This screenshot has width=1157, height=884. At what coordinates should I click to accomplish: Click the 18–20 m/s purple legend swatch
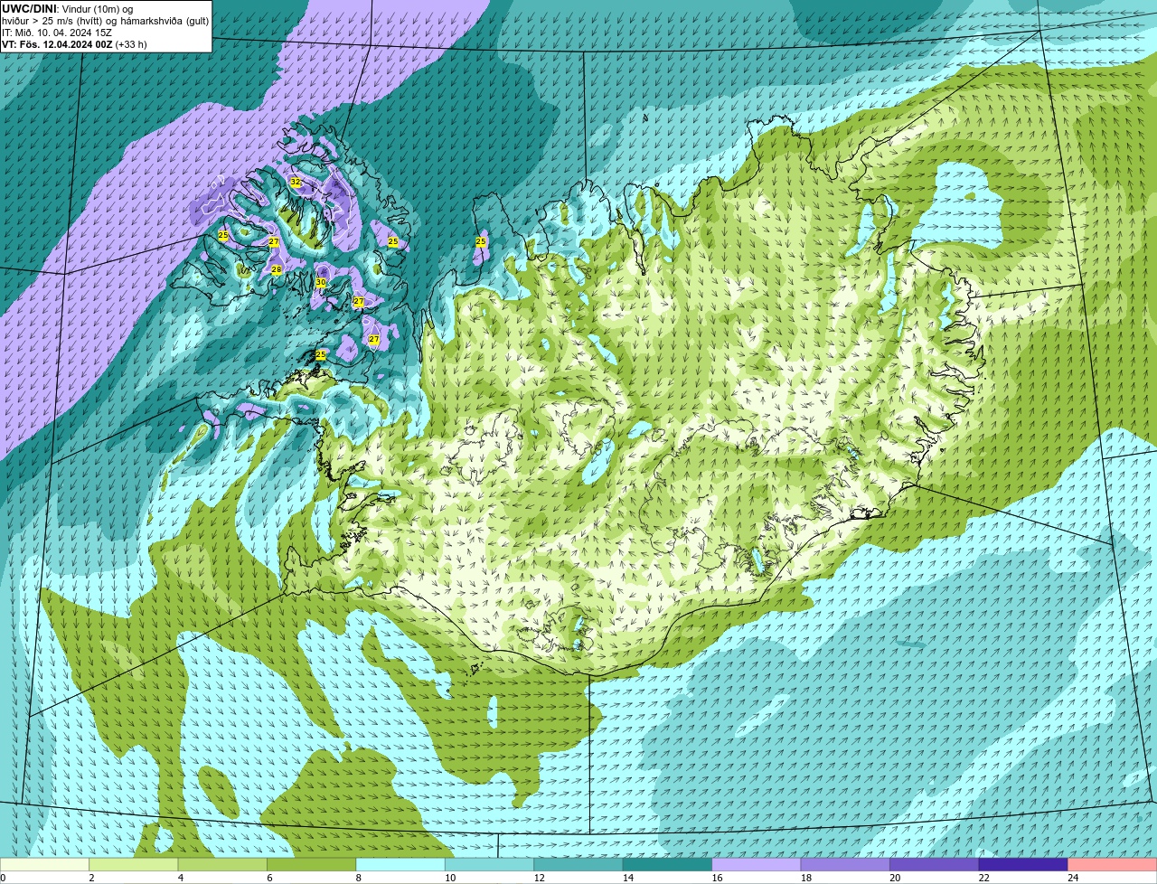point(845,865)
